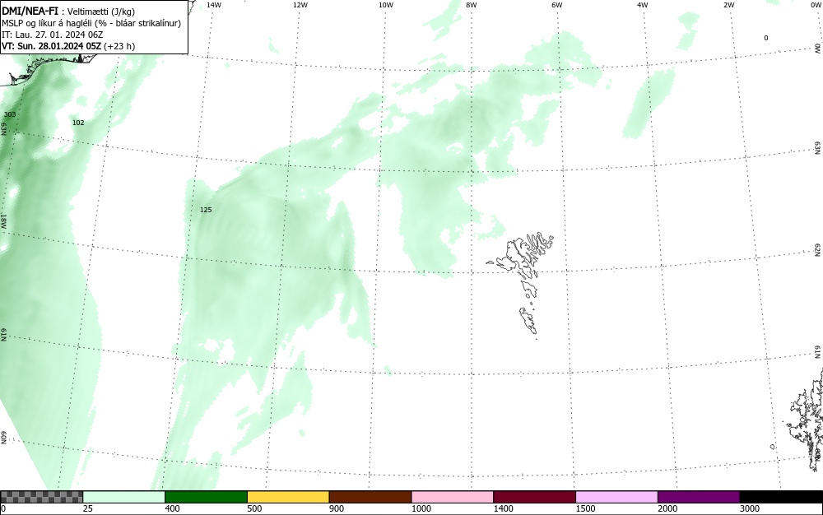Click the legend value 1500
Viewport: 823px width, 515px height.
pyautogui.click(x=585, y=508)
